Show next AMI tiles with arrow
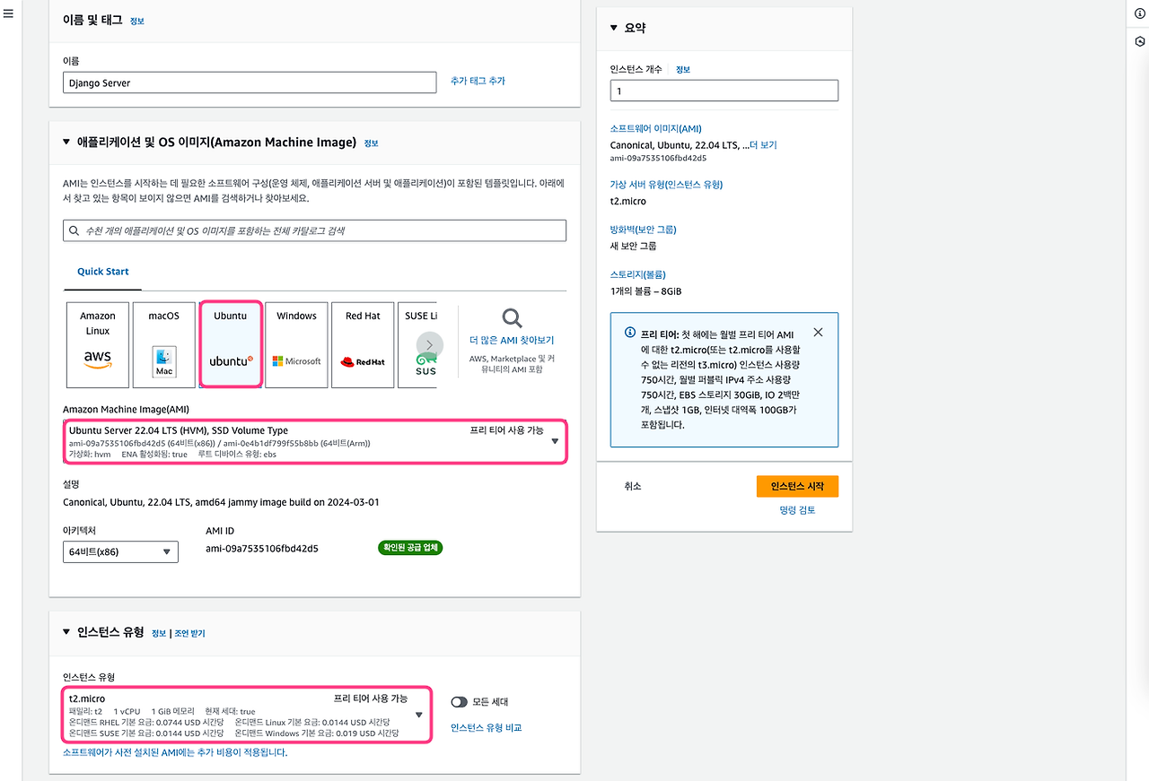This screenshot has height=781, width=1149. coord(429,344)
